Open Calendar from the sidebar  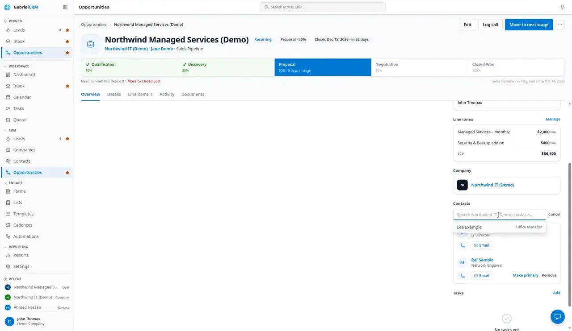coord(37,97)
